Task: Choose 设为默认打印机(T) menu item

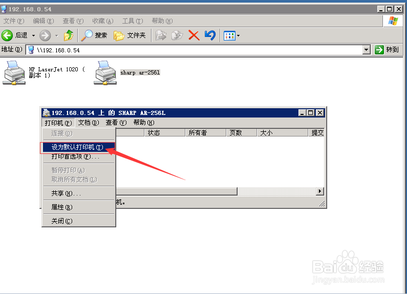Action: coord(79,147)
